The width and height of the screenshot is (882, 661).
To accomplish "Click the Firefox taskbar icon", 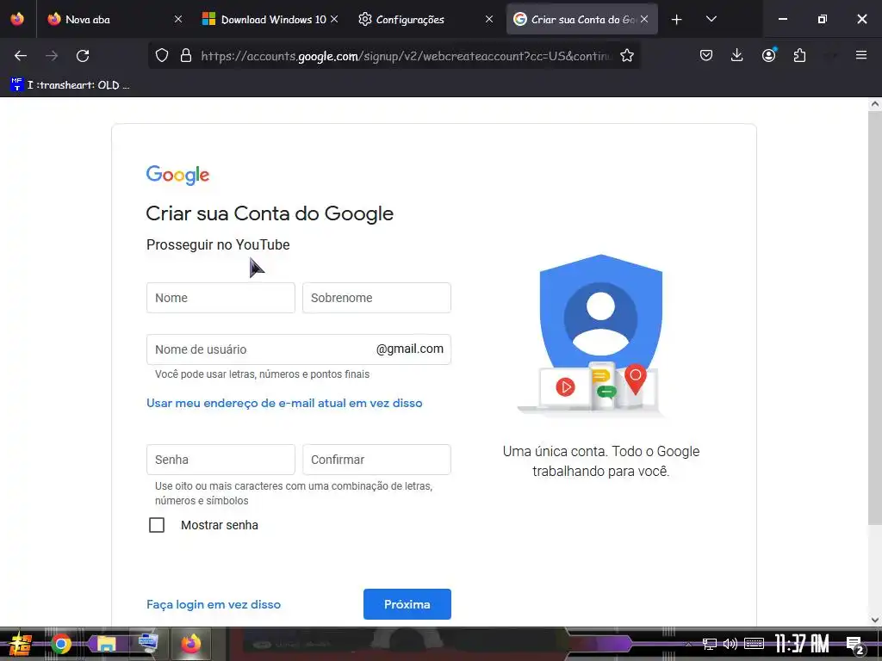I will [191, 644].
